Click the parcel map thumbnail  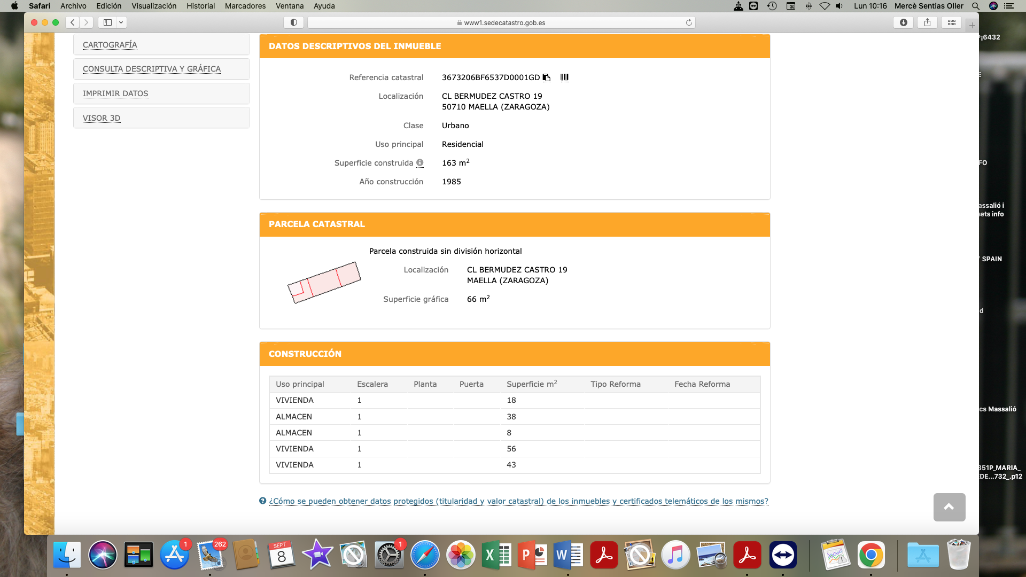click(x=324, y=282)
